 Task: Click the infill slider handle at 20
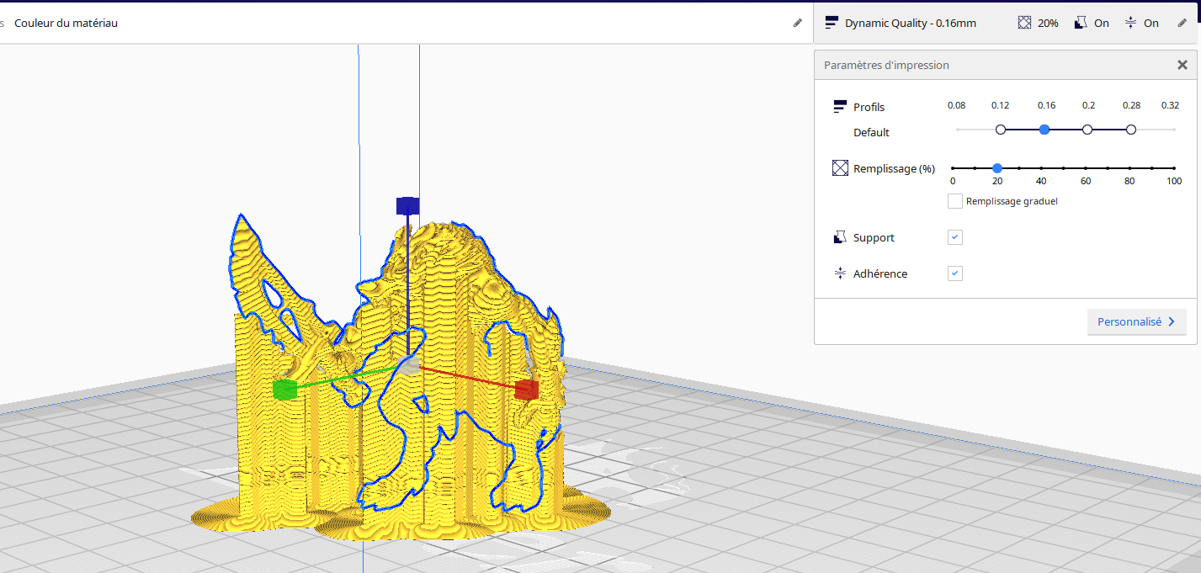pyautogui.click(x=997, y=168)
